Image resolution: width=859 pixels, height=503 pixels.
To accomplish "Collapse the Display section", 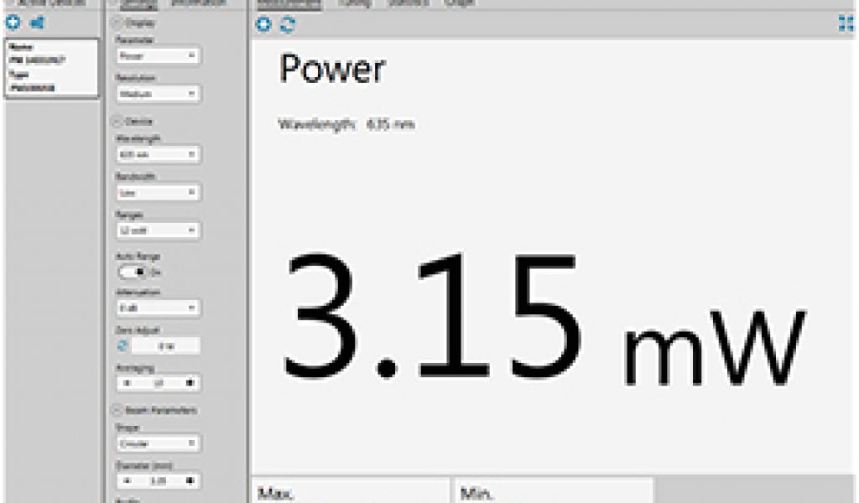I will click(117, 23).
